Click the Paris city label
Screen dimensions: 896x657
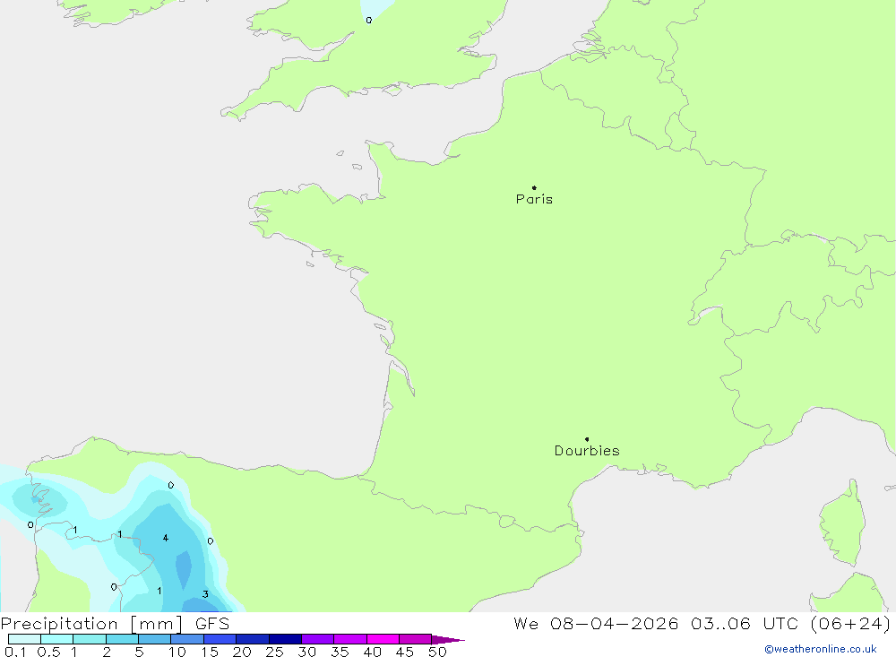pos(534,199)
